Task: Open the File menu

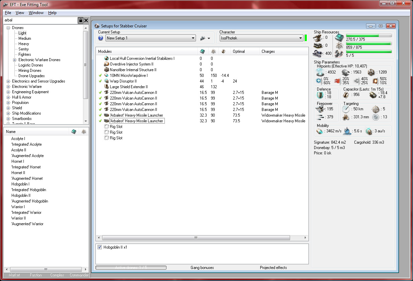Action: click(8, 13)
